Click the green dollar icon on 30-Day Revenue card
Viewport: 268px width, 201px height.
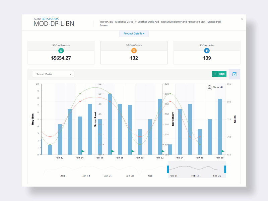[x=61, y=51]
